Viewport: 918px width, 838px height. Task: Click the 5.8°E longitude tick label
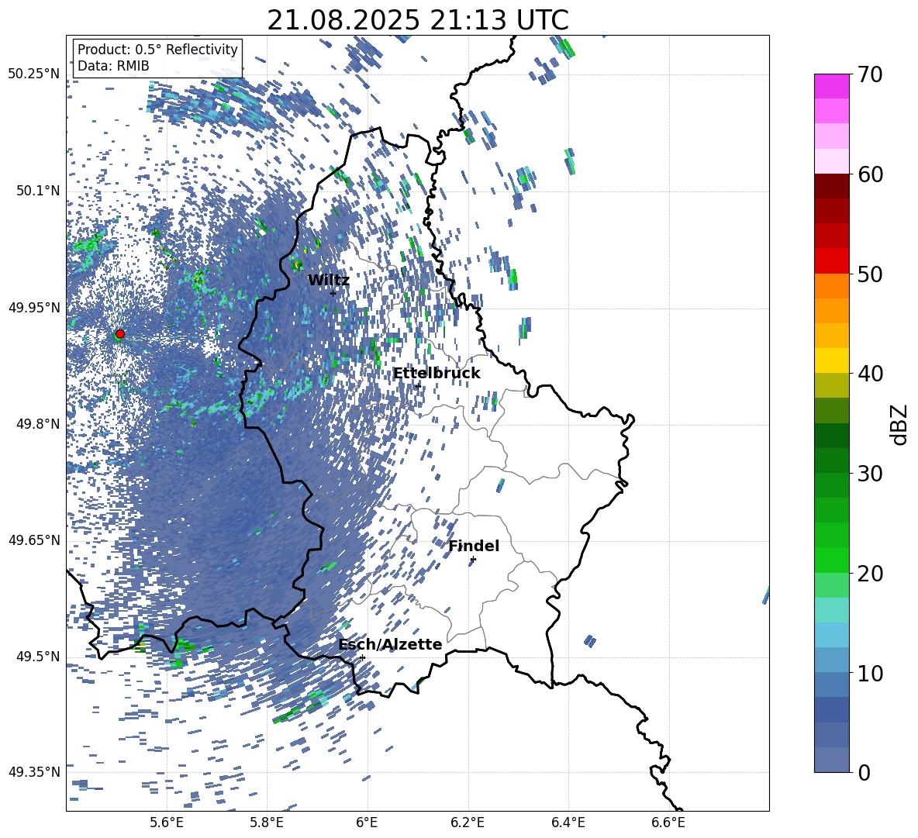click(267, 822)
